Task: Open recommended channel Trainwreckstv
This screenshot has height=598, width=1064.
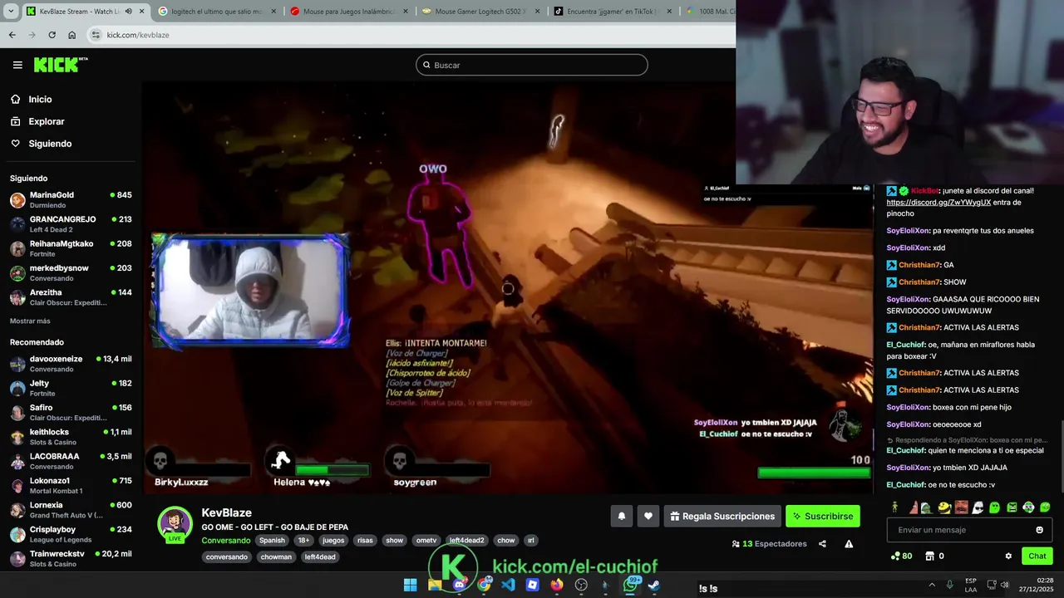Action: coord(71,558)
